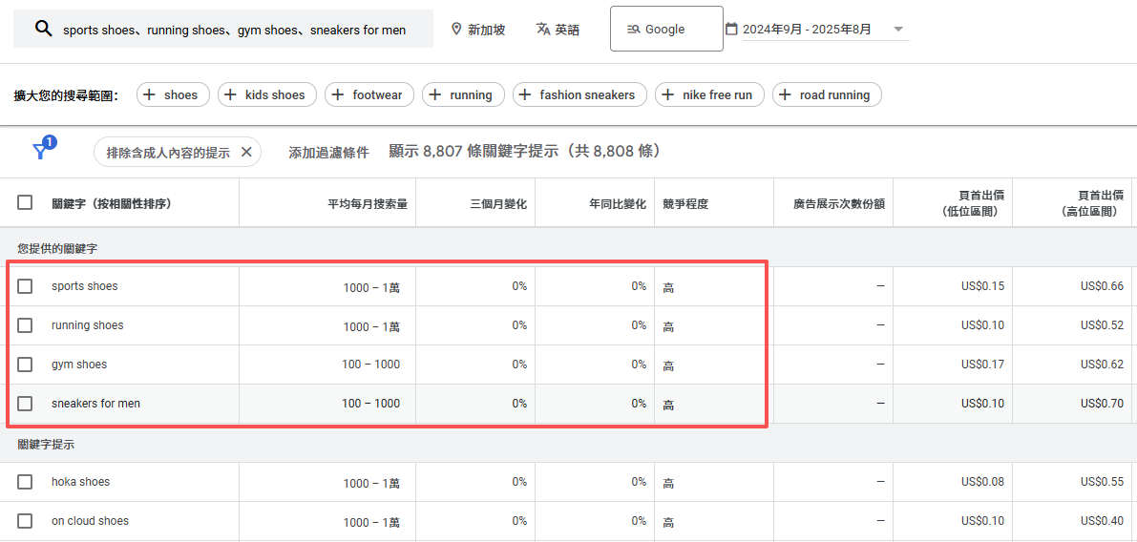1137x542 pixels.
Task: Sort by 競爭程度 column header
Action: [685, 203]
